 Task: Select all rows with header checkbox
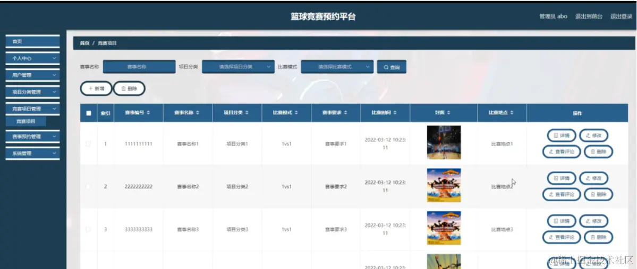point(89,113)
